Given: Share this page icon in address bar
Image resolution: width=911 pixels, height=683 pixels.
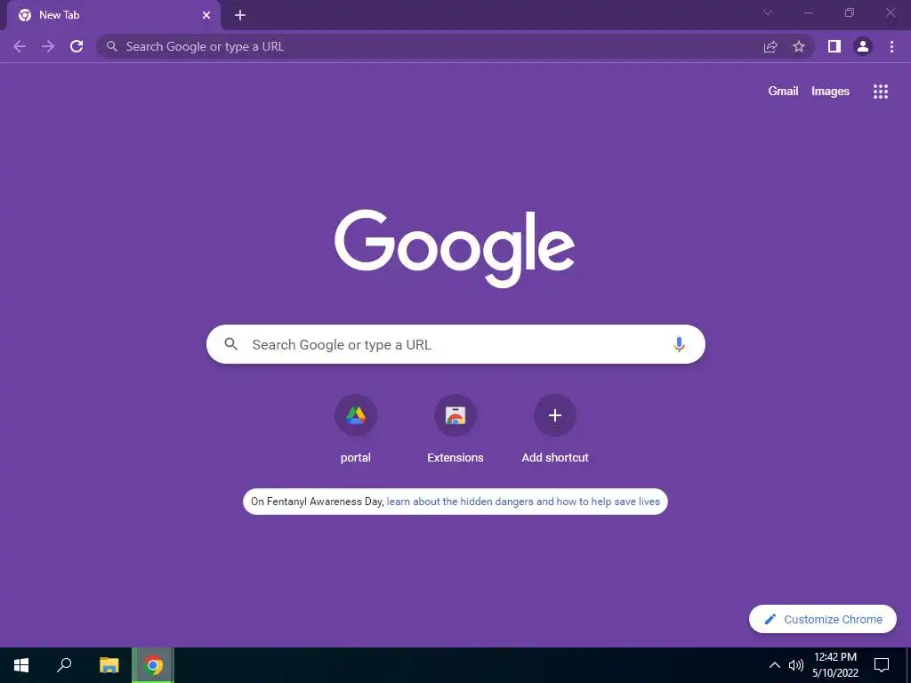Looking at the screenshot, I should [x=770, y=46].
